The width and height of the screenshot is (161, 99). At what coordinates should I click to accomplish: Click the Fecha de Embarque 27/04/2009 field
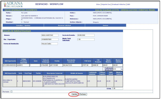coord(45,65)
